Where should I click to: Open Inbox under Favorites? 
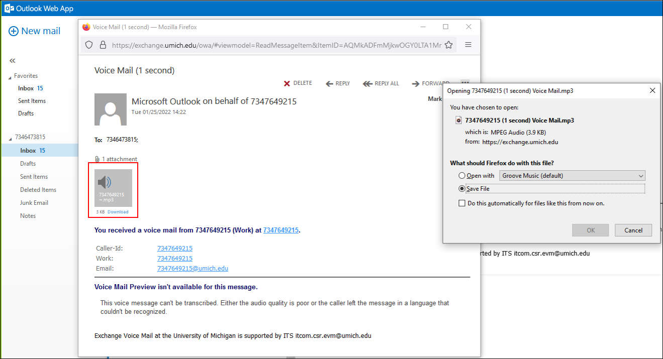pos(26,88)
